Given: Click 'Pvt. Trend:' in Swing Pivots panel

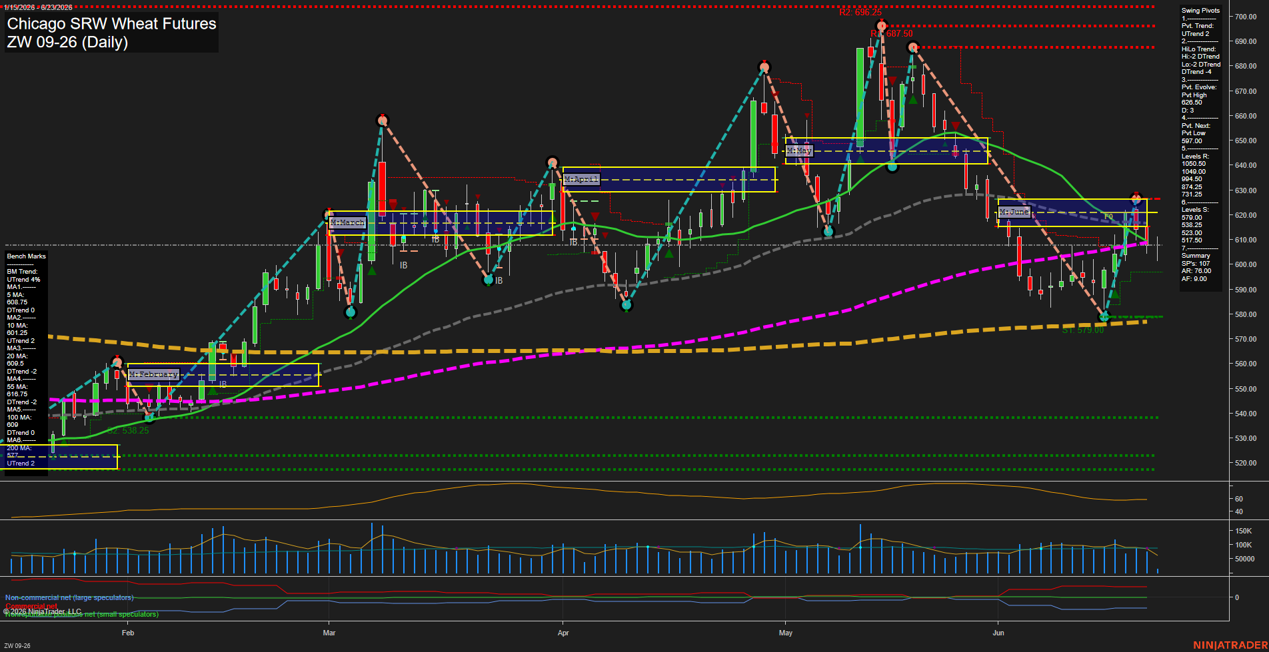Looking at the screenshot, I should coord(1198,26).
